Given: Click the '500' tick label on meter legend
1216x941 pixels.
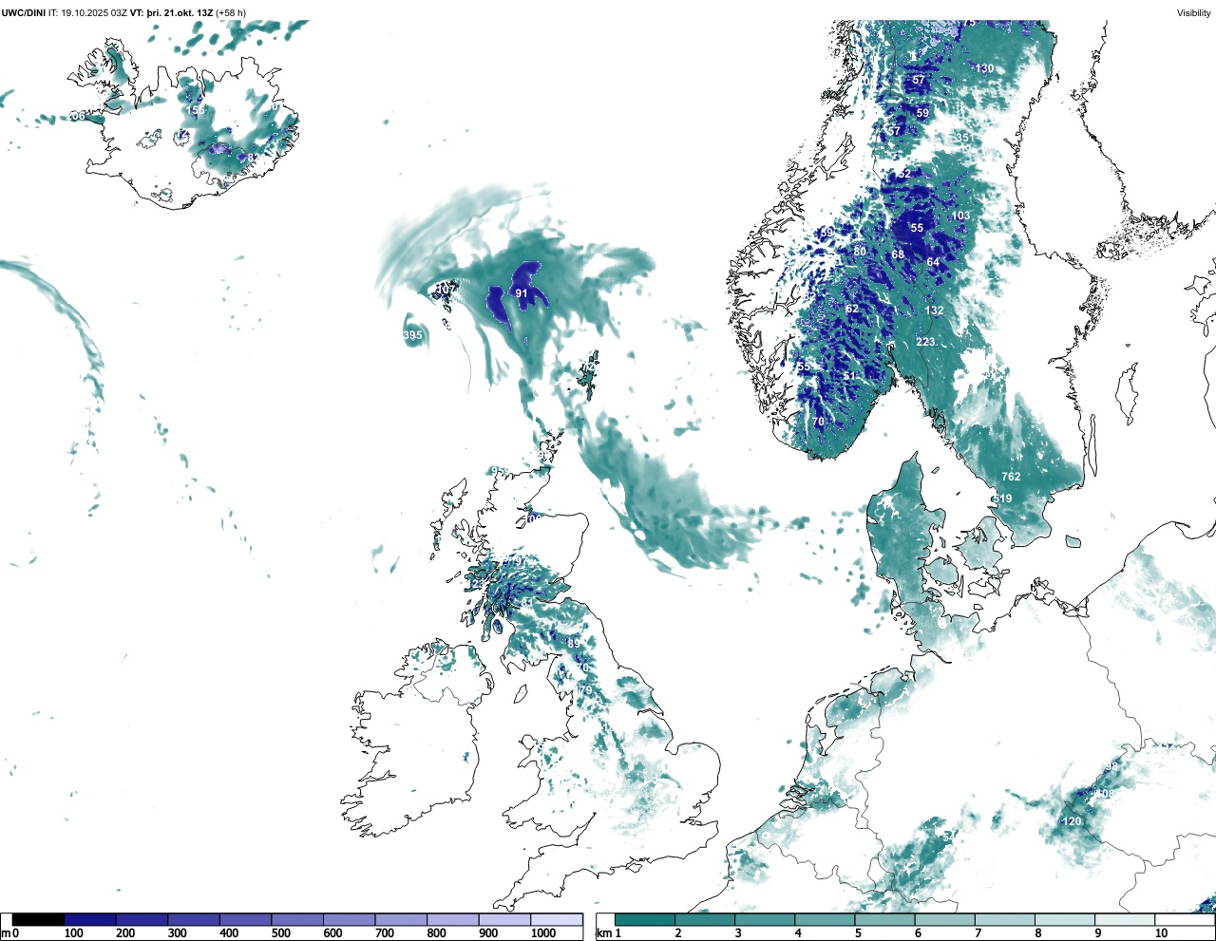Looking at the screenshot, I should (280, 933).
